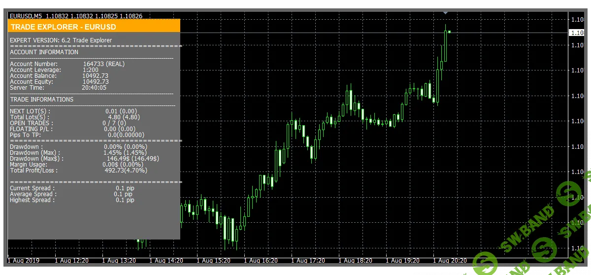Select the ACCOUNT INFORMATION heading

click(44, 52)
